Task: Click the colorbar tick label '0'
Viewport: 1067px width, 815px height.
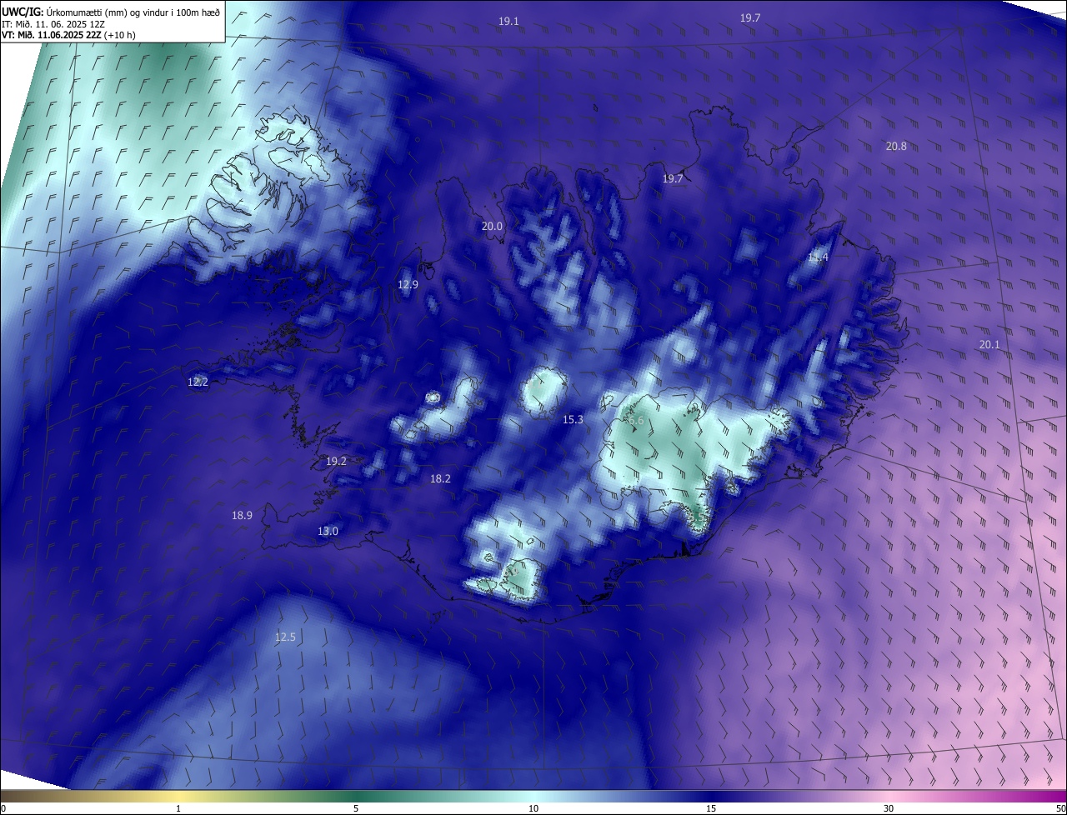Action: point(3,809)
